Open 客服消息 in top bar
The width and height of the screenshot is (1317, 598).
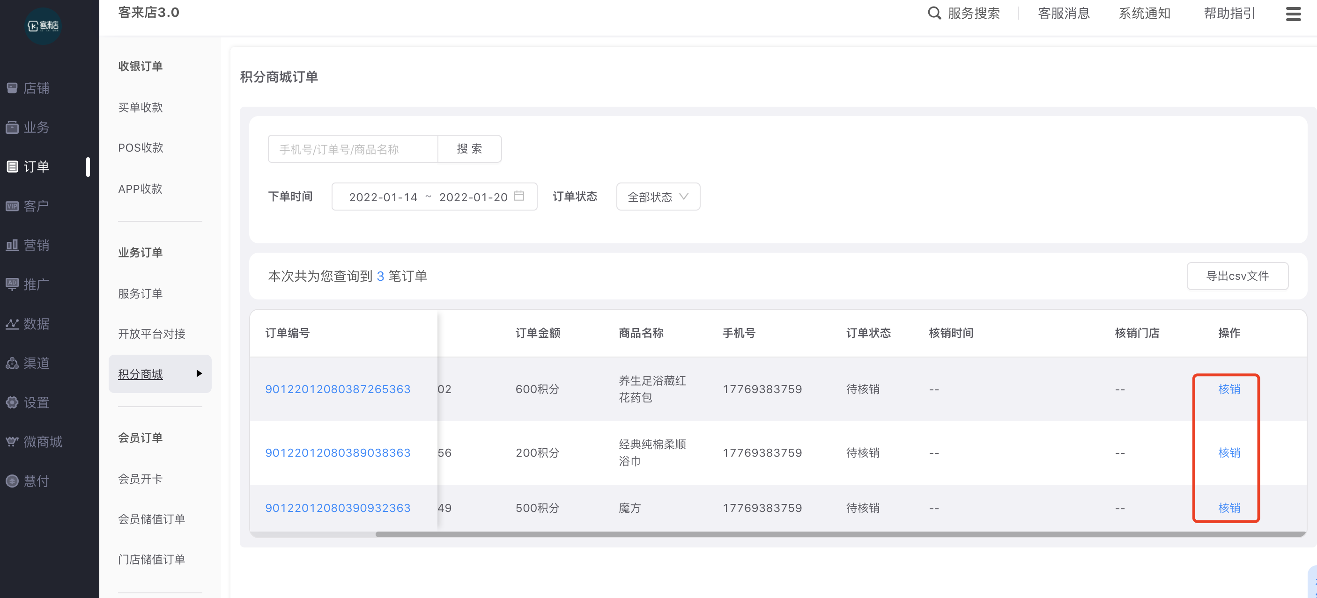(1064, 13)
